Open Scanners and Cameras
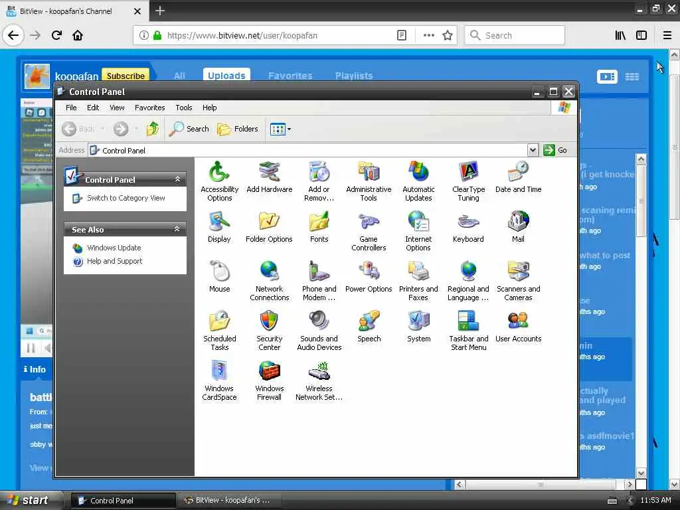 coord(518,281)
